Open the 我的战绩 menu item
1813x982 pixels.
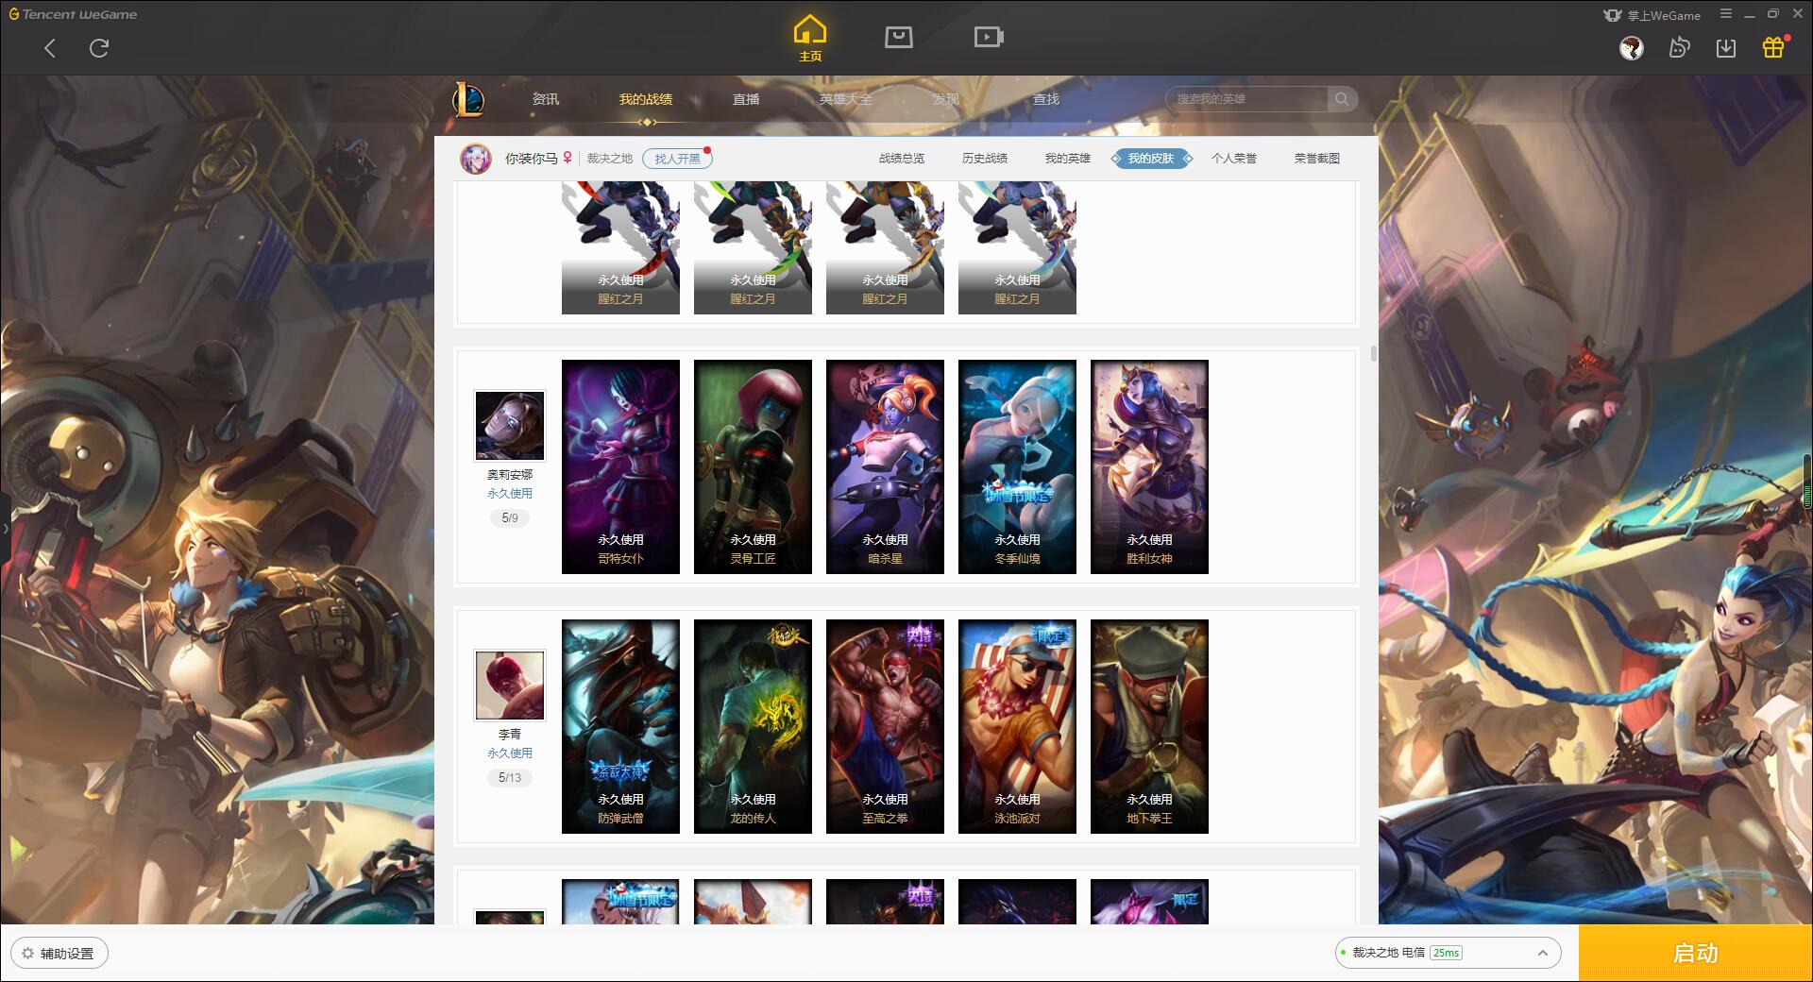(x=646, y=99)
